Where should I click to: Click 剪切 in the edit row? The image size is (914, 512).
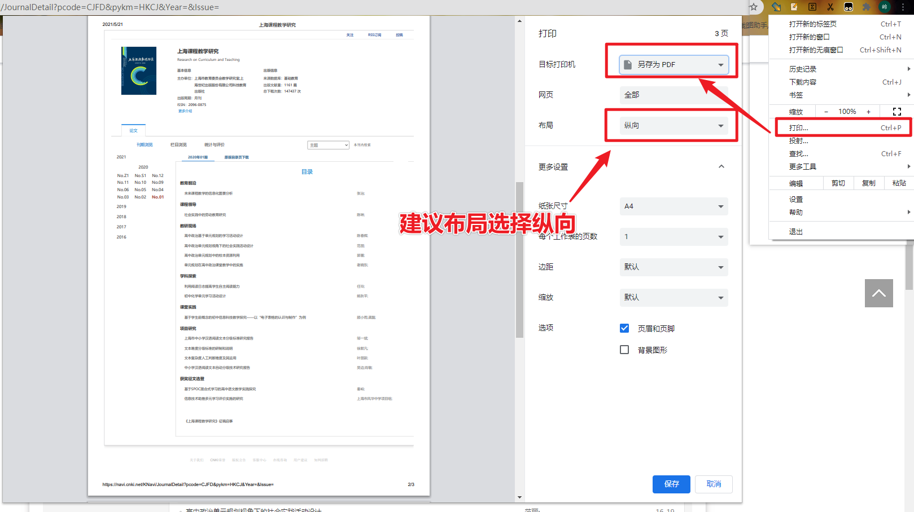(838, 183)
